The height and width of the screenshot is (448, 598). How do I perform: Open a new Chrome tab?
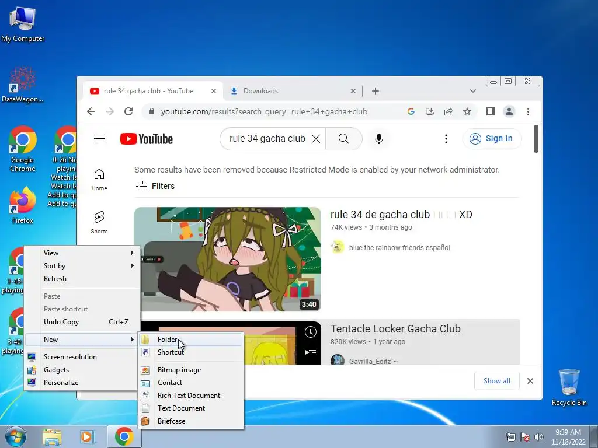[x=376, y=91]
